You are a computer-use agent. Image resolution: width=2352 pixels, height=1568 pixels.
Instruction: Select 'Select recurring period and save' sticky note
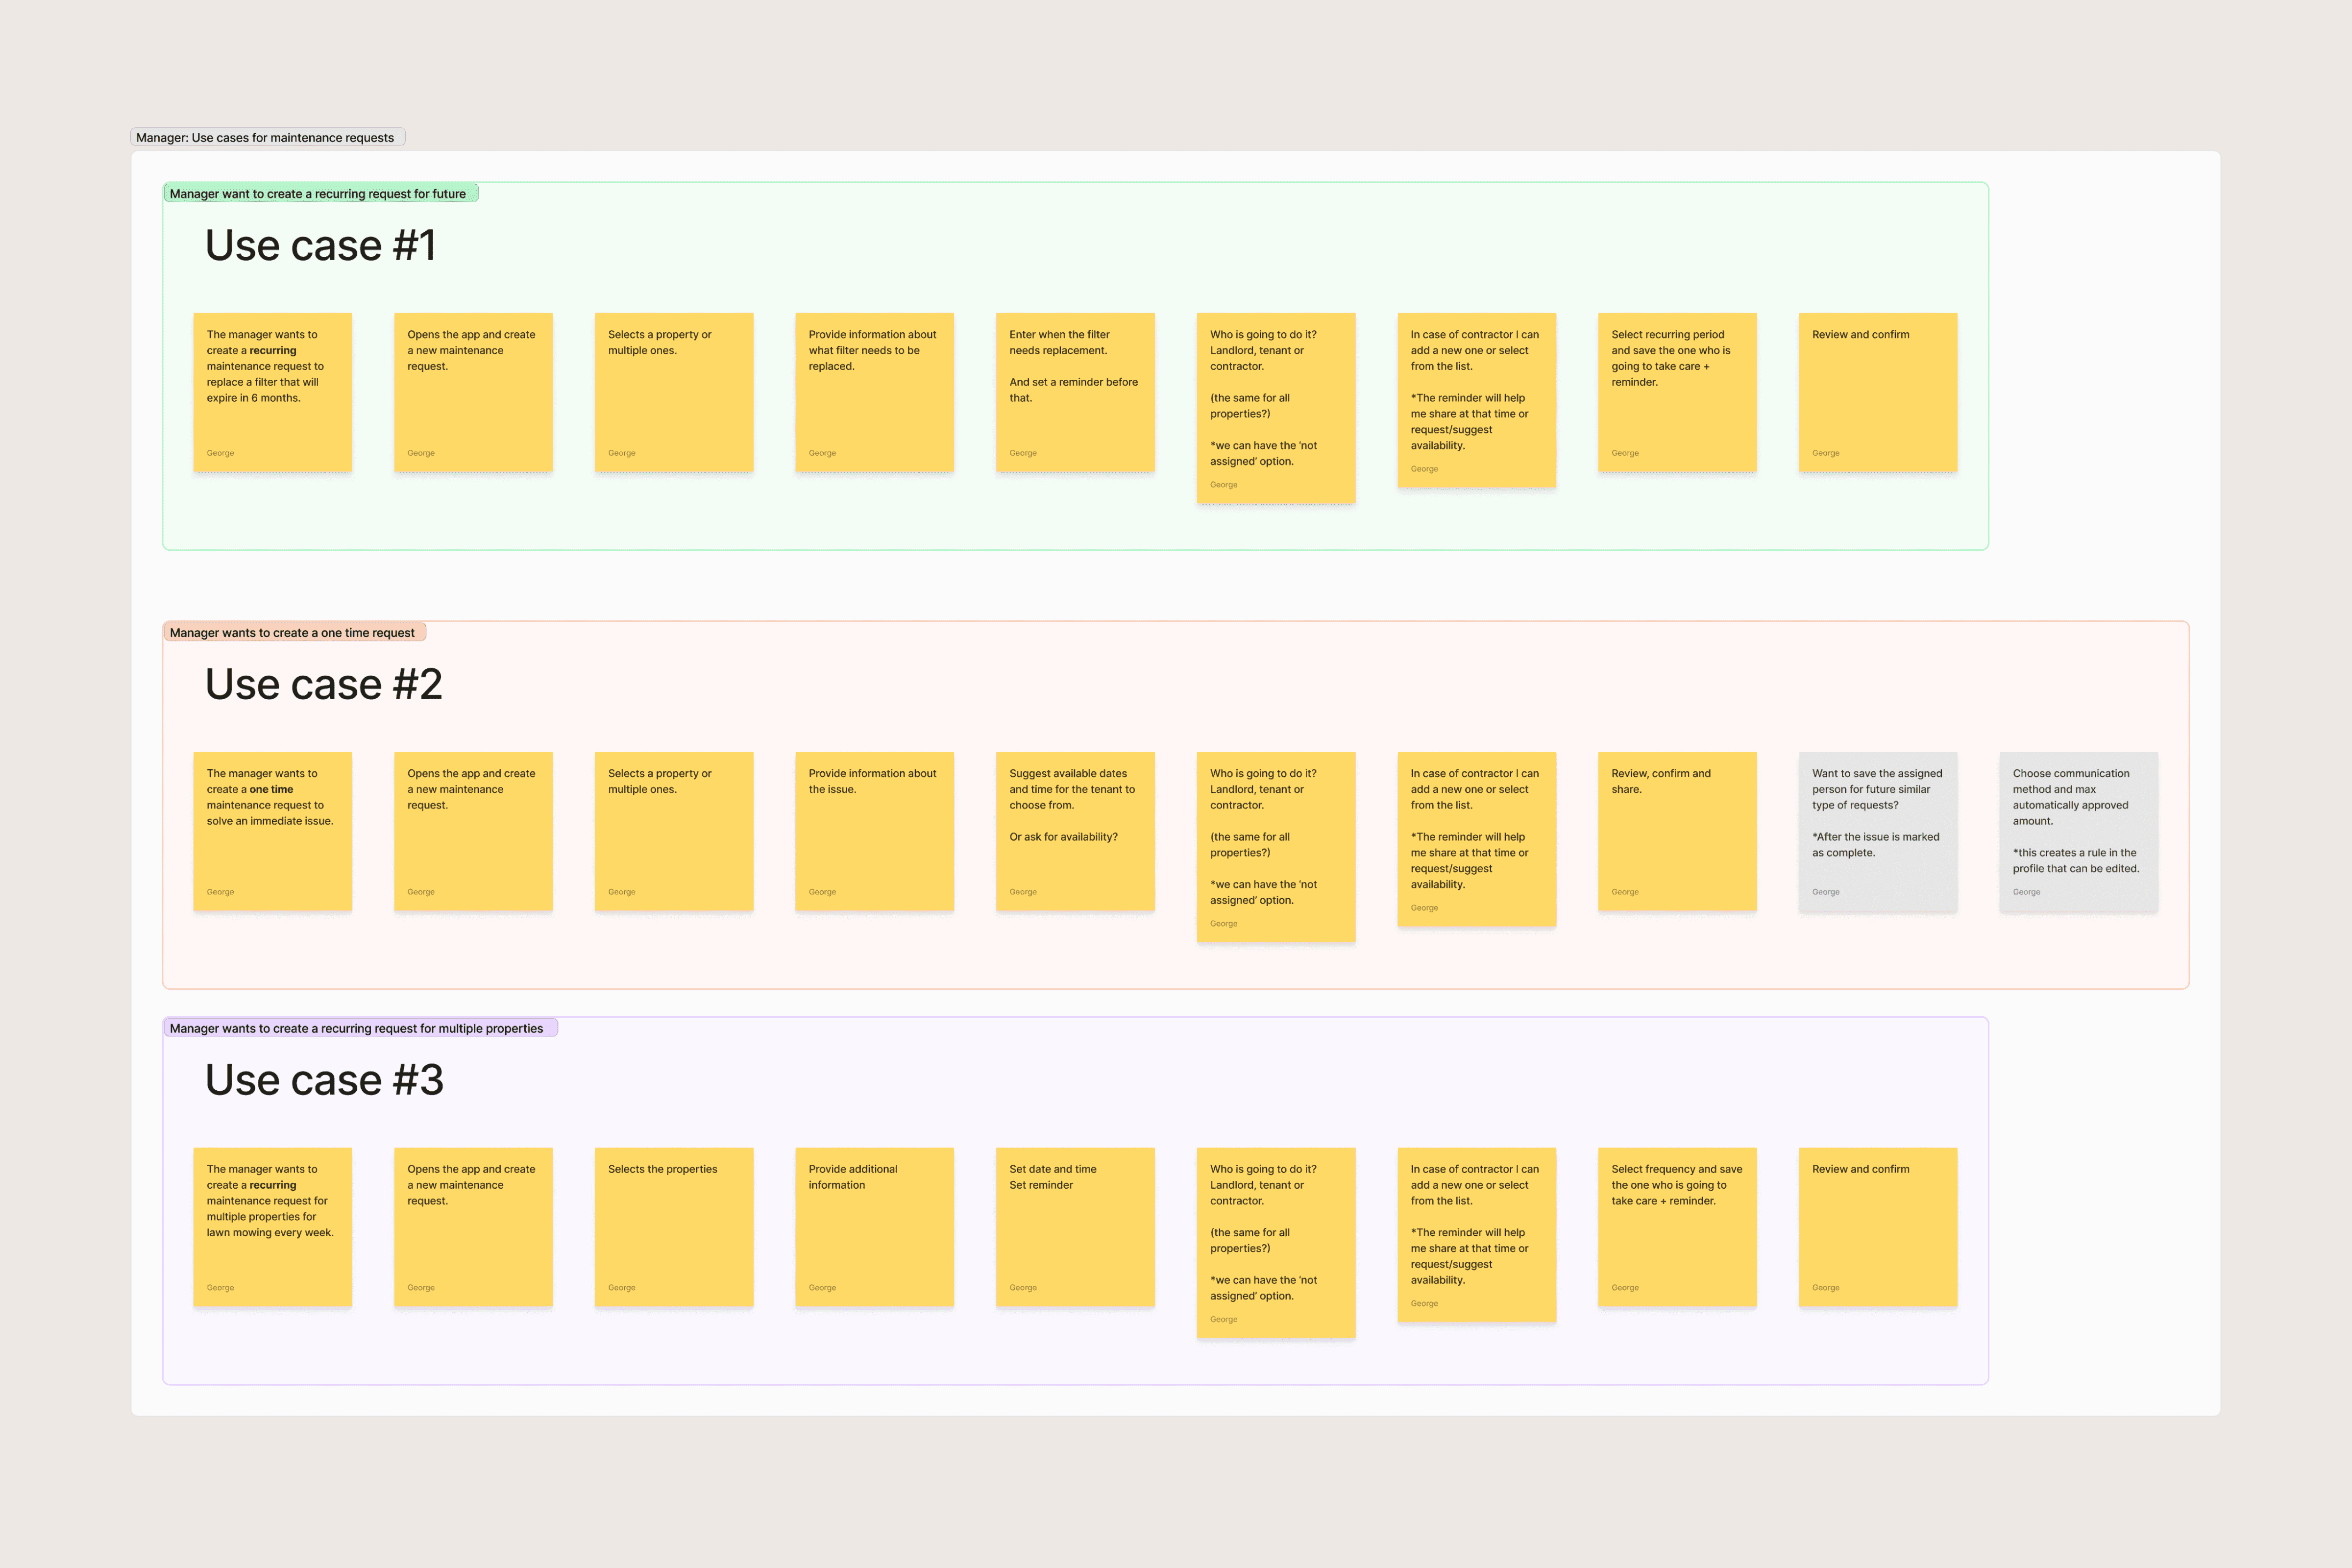click(x=1677, y=392)
